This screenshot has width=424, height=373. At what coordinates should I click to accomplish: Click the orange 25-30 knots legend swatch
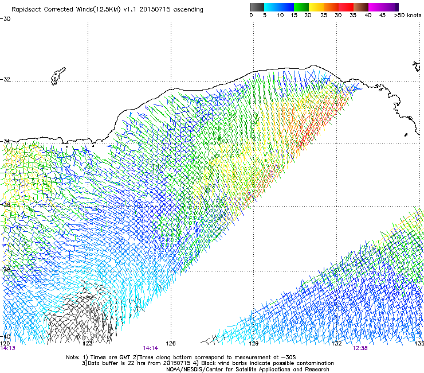(331, 7)
